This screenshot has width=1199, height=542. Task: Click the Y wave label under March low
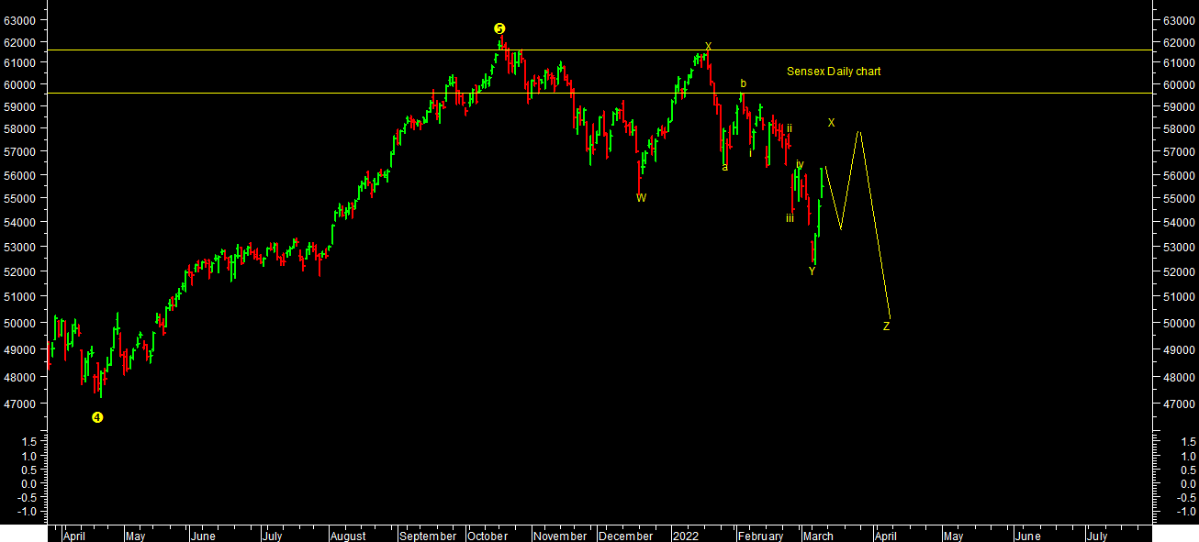tap(812, 271)
